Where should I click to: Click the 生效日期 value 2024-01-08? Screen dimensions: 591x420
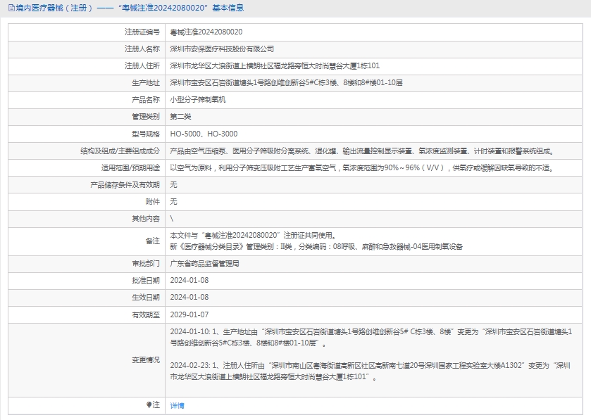point(189,298)
